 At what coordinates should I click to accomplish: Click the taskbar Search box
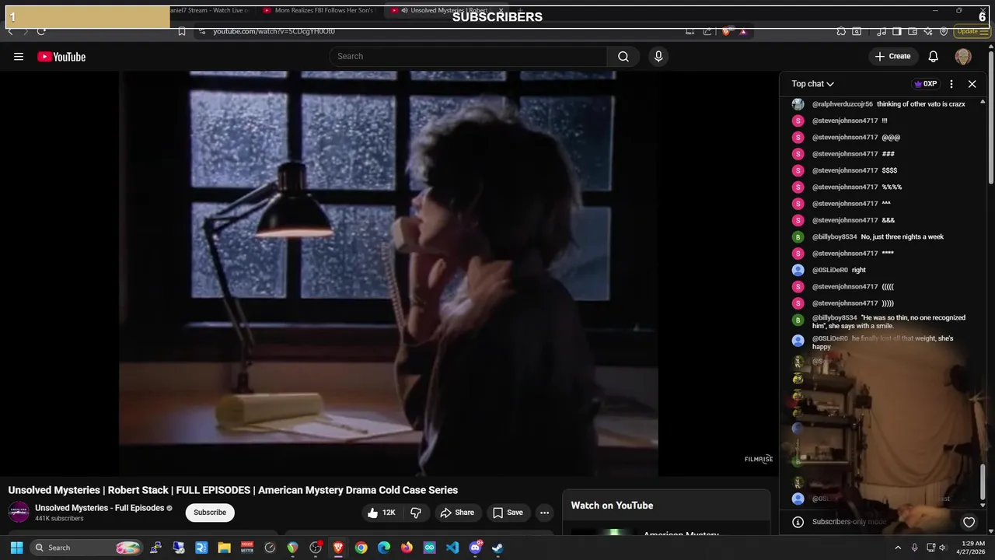88,548
